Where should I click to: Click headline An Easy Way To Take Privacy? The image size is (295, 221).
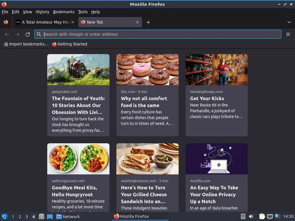214,195
